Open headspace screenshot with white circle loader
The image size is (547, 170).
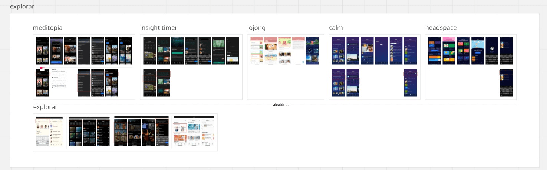(492, 51)
